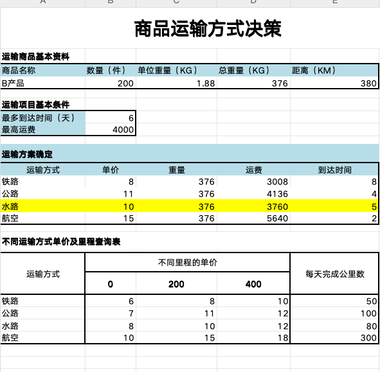Select road freight cell 4136

pyautogui.click(x=253, y=194)
